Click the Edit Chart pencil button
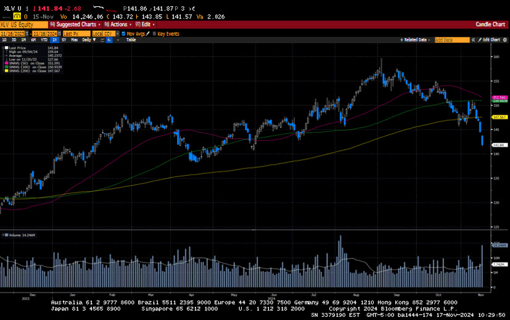510x320 pixels. (490, 39)
